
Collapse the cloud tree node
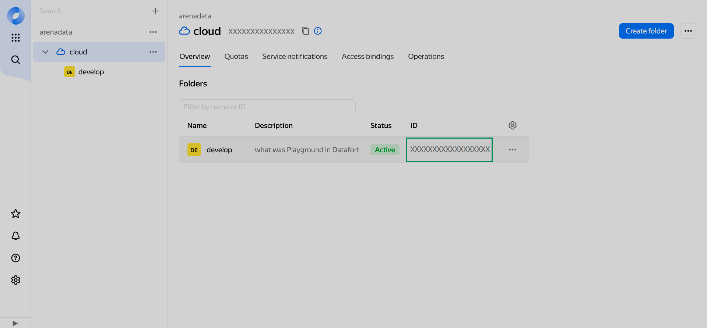[45, 52]
